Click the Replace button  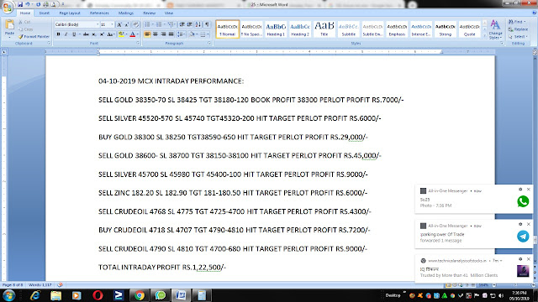click(519, 29)
